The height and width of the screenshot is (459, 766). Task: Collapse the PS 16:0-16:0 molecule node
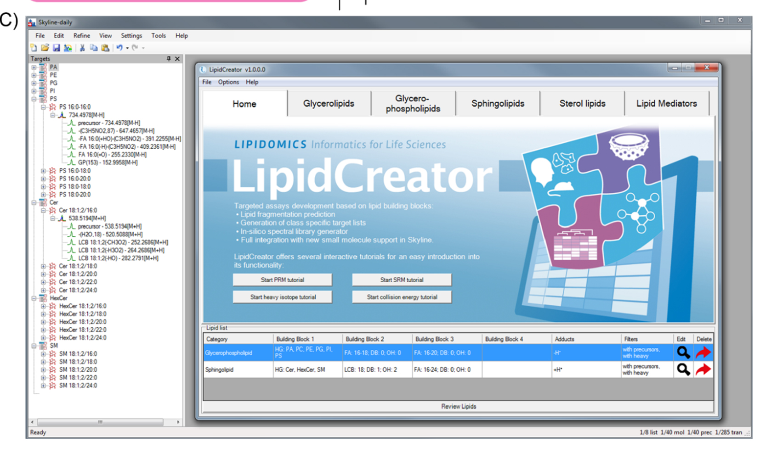tap(44, 107)
